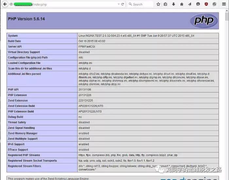Click the Registered PHP Streams label

pyautogui.click(x=24, y=155)
